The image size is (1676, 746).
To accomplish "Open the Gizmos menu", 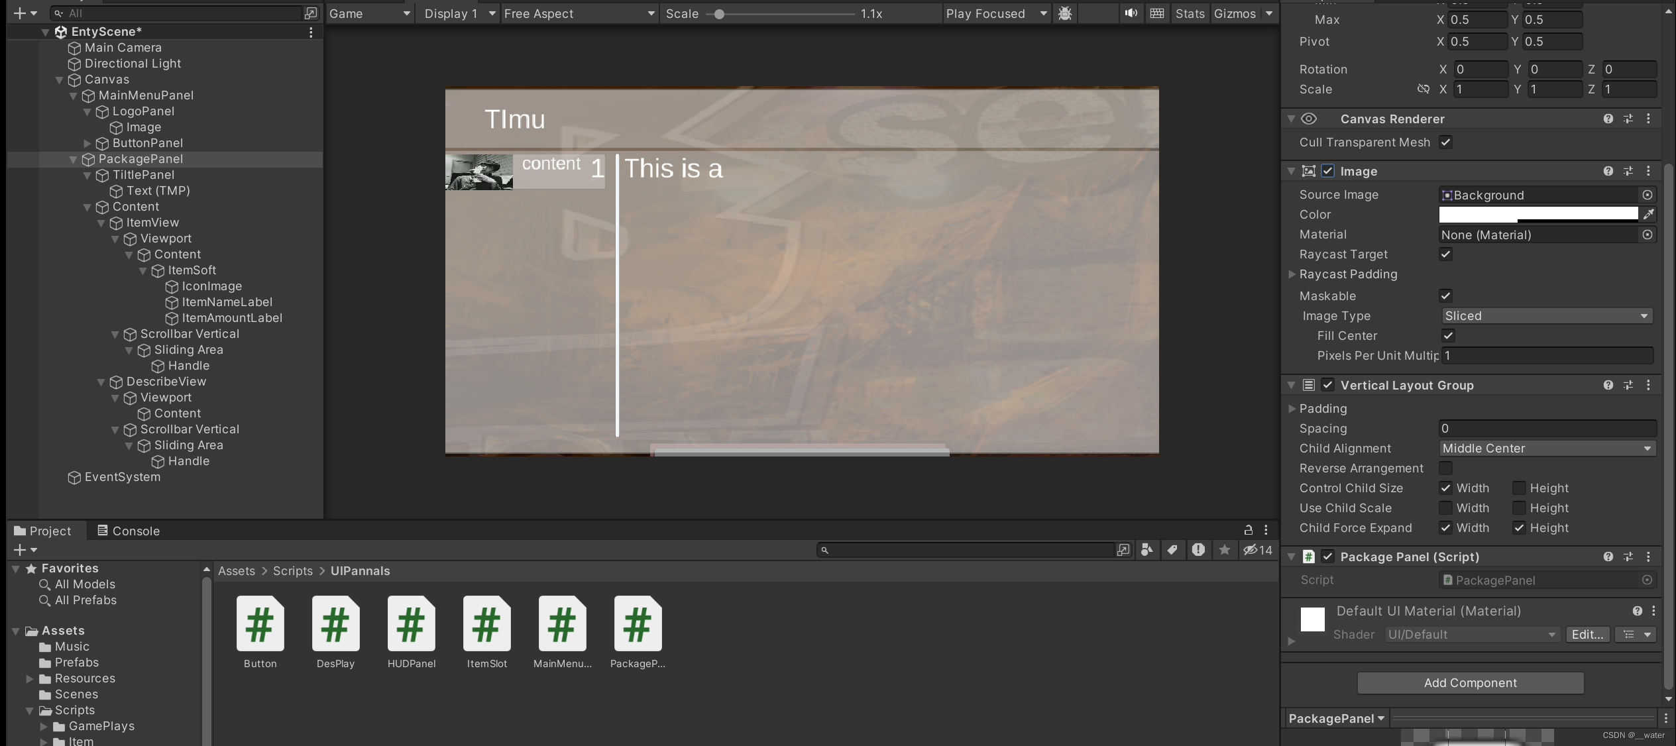I will [x=1235, y=13].
